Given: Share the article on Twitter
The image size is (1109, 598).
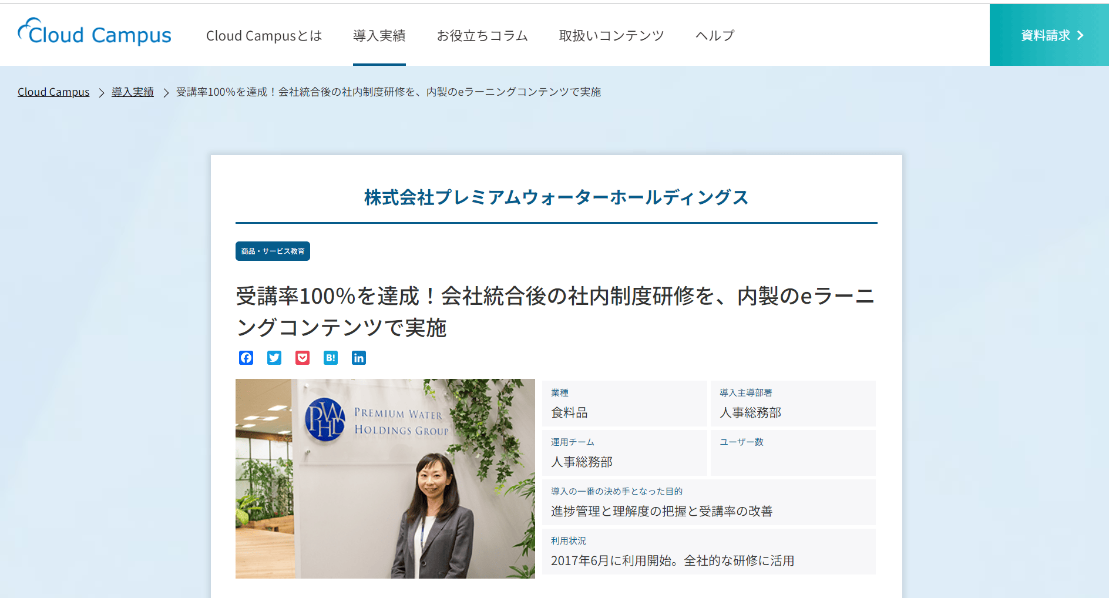Looking at the screenshot, I should pos(274,358).
